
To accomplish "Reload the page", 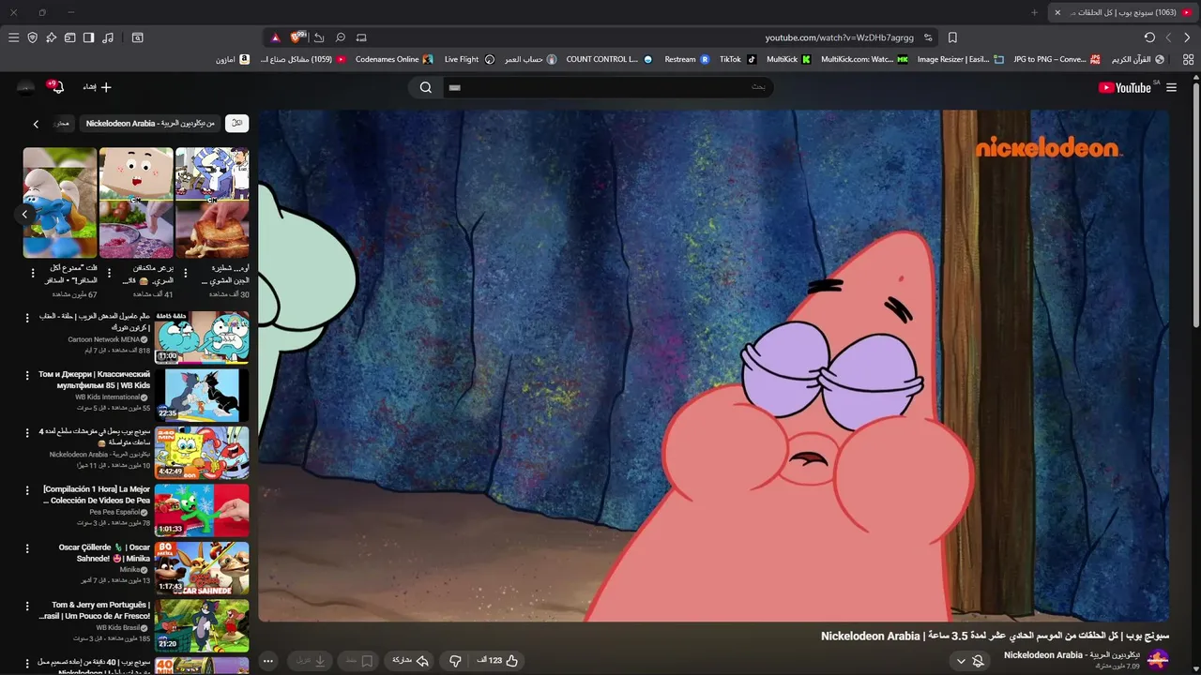I will [x=1149, y=37].
